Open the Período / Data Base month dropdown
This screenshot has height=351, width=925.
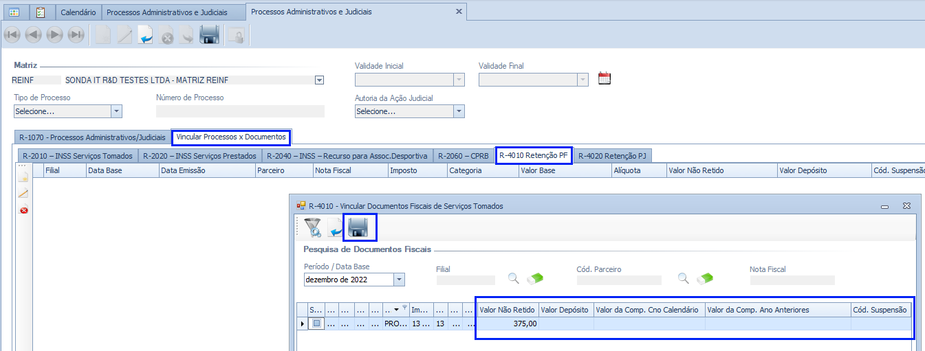pyautogui.click(x=399, y=280)
